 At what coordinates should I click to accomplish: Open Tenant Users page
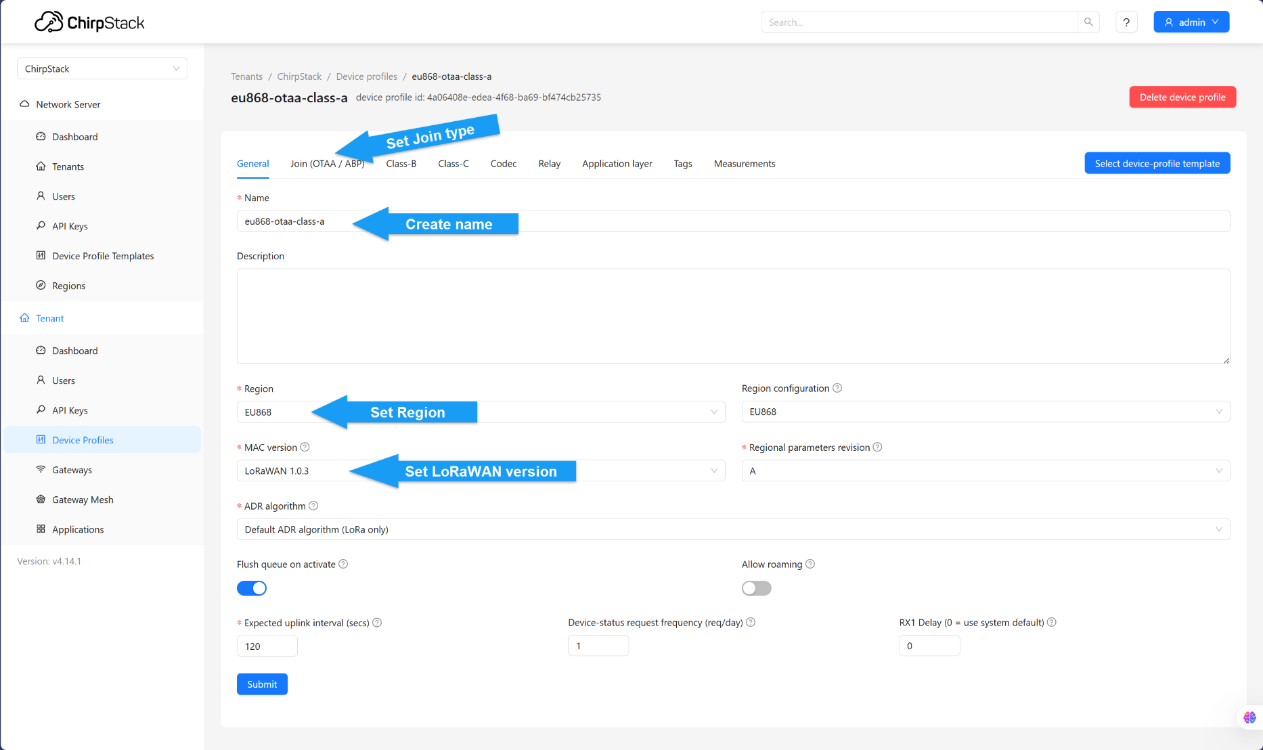tap(64, 380)
